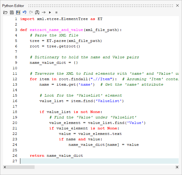Click the Save As icon with pencil

click(18, 12)
